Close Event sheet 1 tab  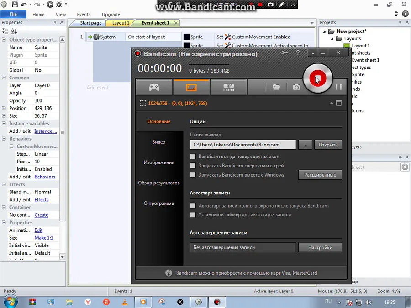point(176,23)
